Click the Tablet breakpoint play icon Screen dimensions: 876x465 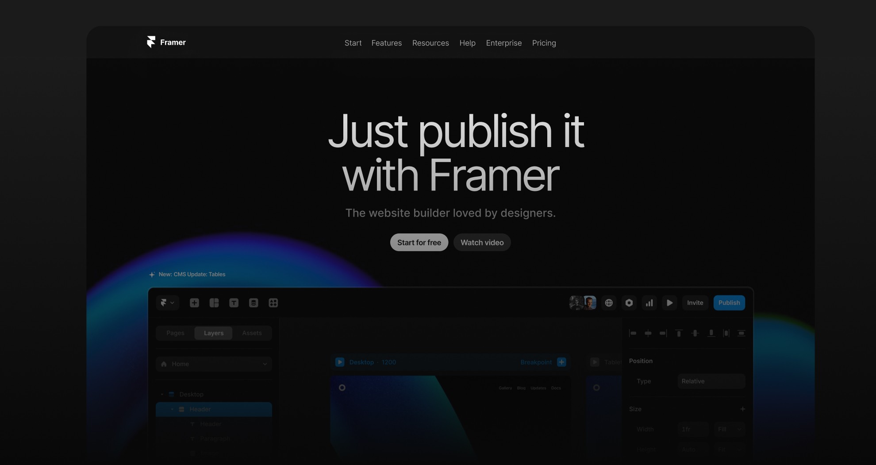595,362
